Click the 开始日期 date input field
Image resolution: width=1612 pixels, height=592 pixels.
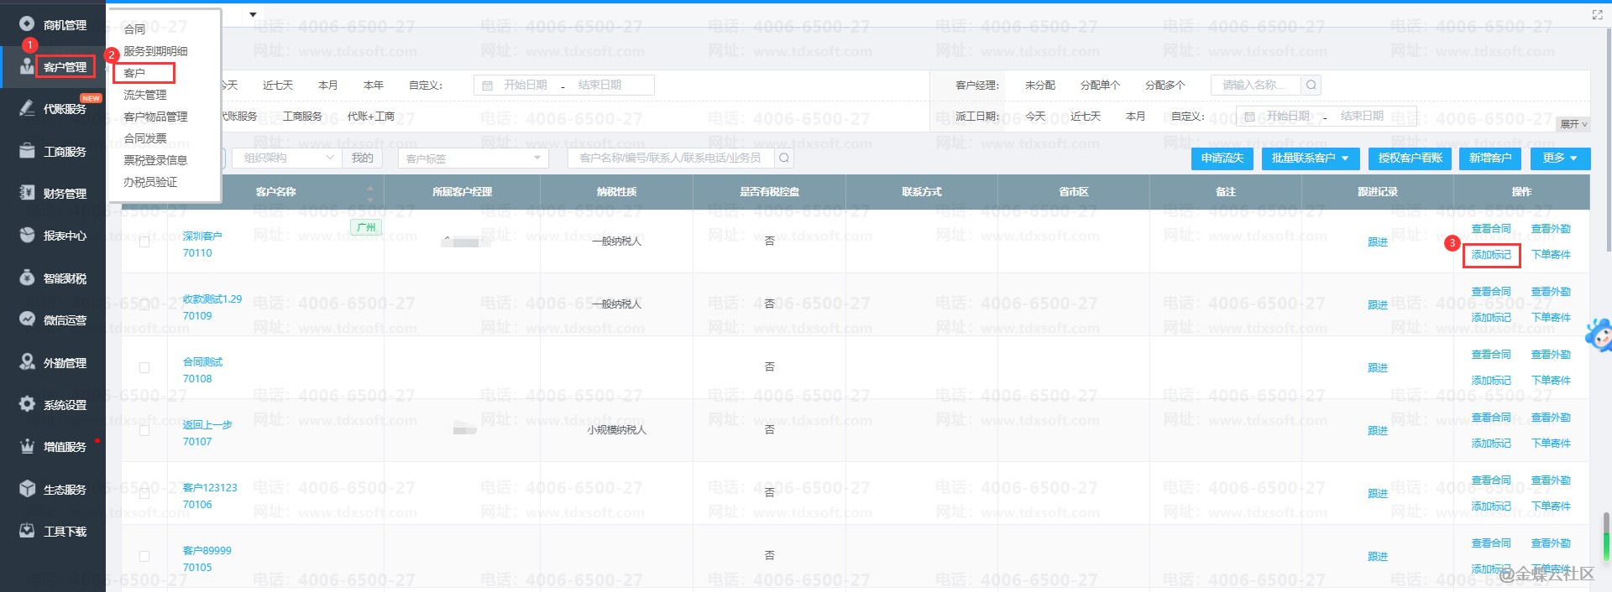(x=526, y=85)
